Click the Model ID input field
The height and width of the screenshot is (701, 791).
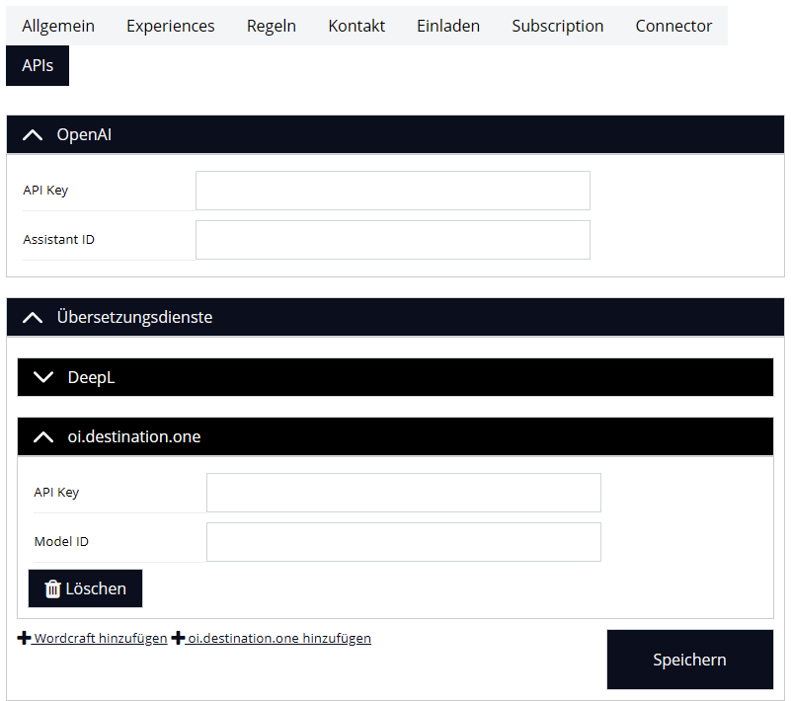404,542
